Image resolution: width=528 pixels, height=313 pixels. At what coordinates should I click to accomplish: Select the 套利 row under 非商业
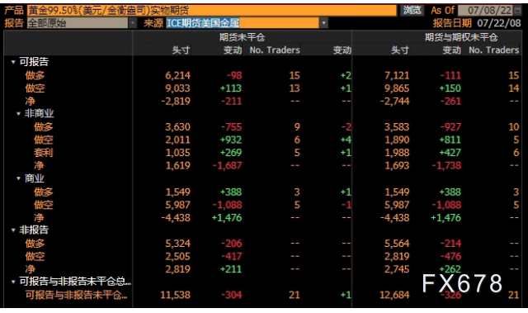click(262, 153)
